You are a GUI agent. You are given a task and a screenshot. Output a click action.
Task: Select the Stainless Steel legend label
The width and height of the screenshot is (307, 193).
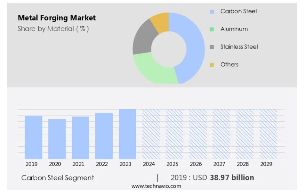click(239, 47)
